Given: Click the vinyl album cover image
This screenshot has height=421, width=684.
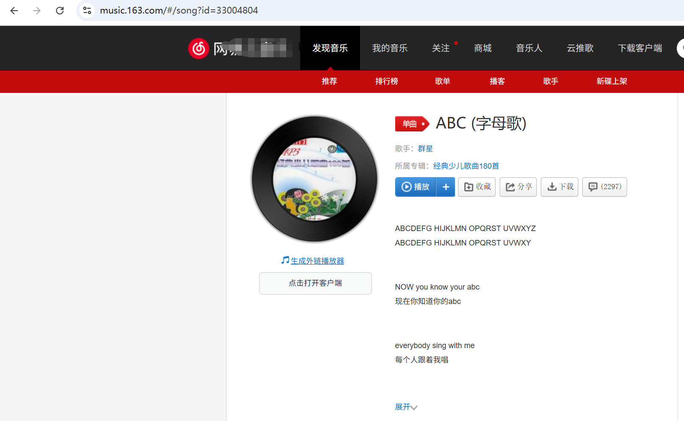Looking at the screenshot, I should point(314,179).
